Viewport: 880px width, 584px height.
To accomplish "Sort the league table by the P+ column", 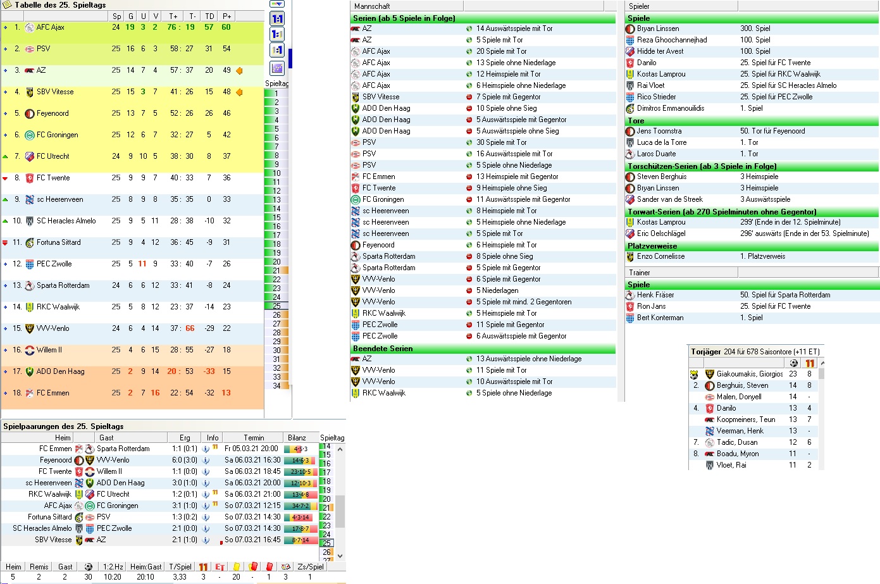I will [x=226, y=16].
